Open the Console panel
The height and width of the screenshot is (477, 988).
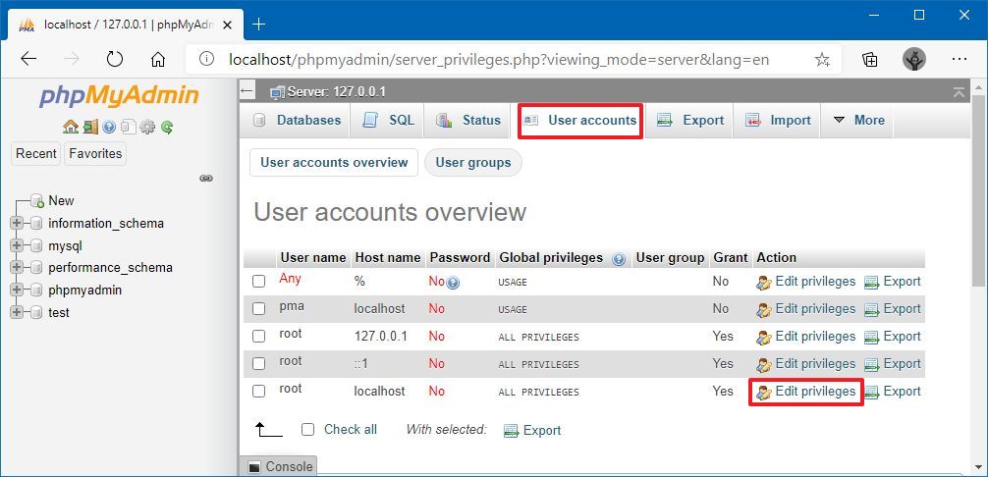coord(281,466)
